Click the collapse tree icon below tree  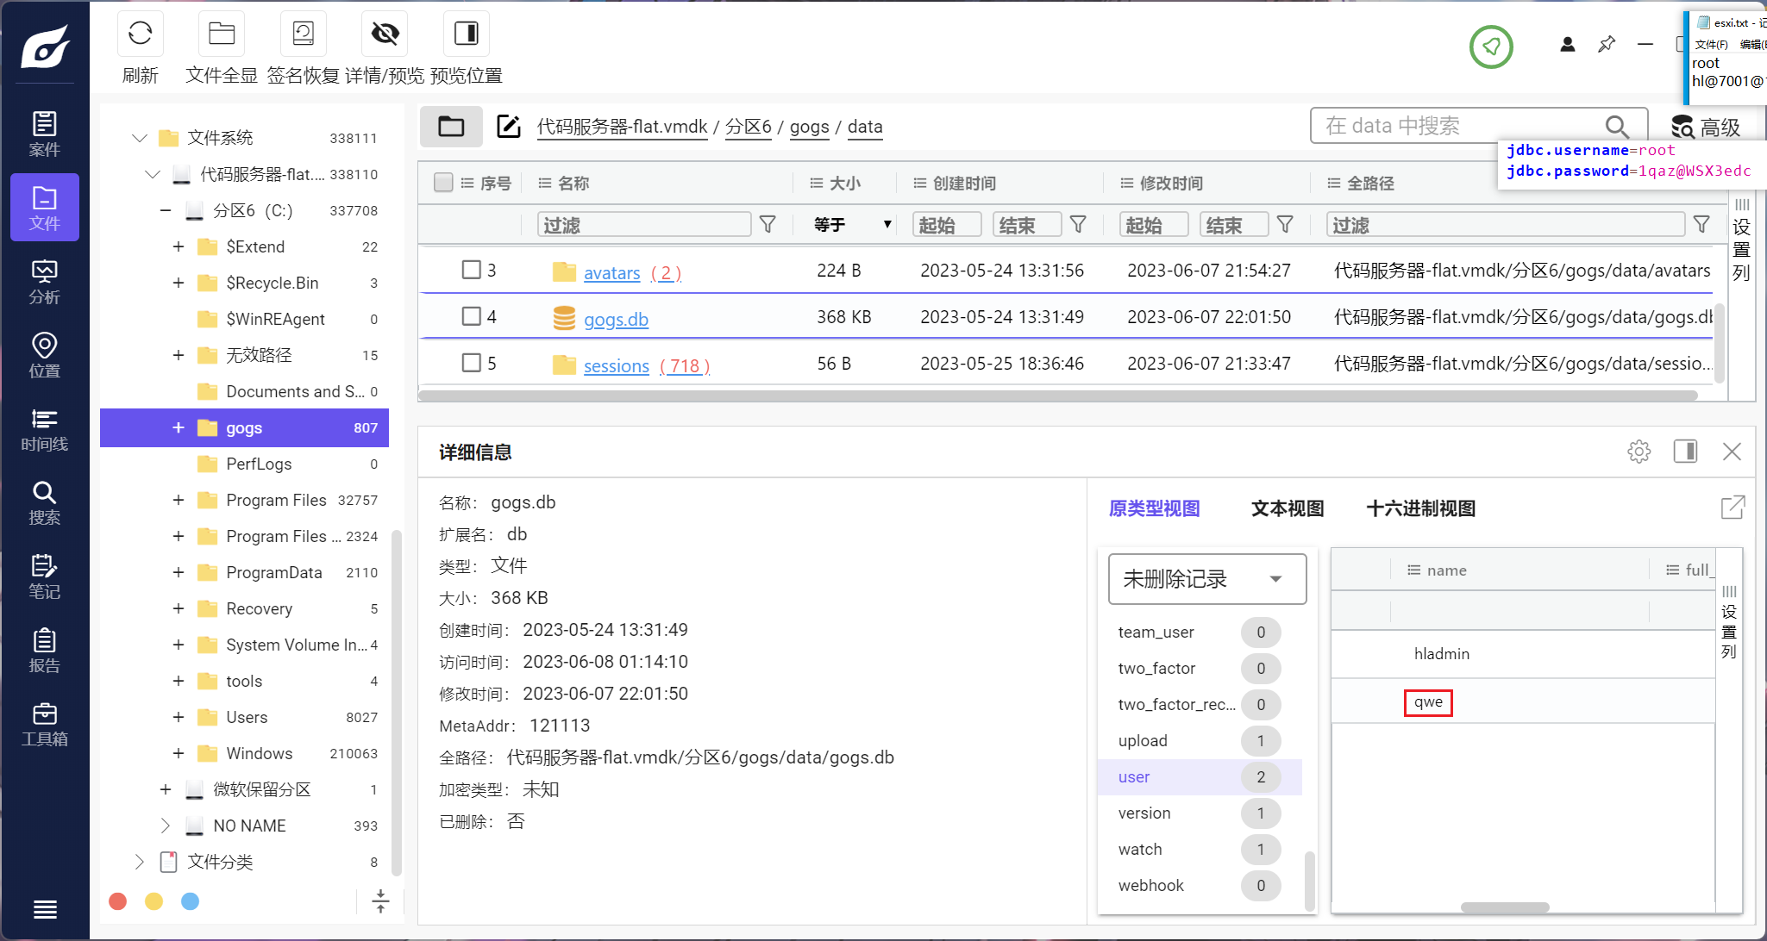(380, 901)
